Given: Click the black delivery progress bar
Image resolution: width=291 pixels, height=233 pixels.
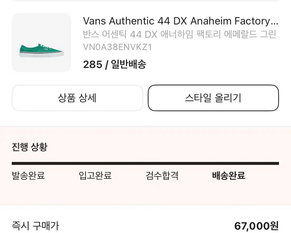Looking at the screenshot, I should (x=145, y=162).
